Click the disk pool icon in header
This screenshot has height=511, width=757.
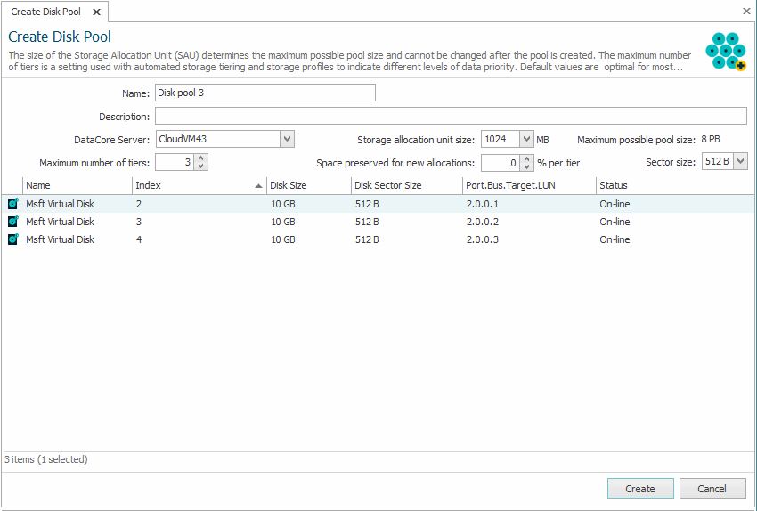(725, 51)
